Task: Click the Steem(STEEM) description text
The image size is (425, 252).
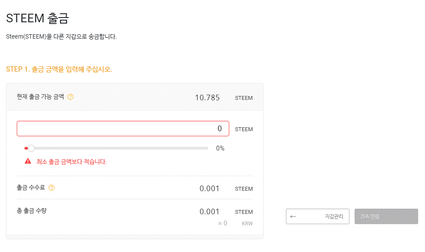Action: (61, 36)
